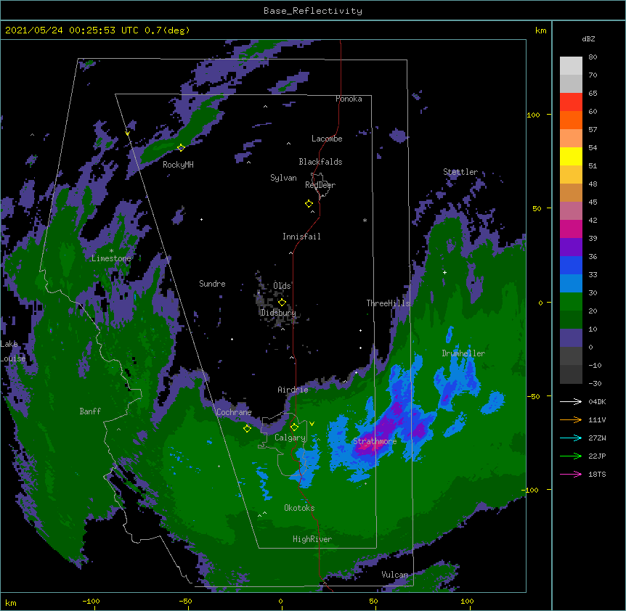Select the Sundre label

[x=212, y=284]
